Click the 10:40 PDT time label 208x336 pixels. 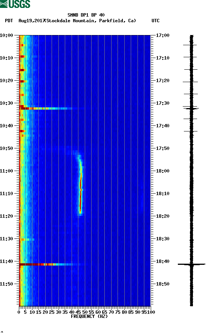tap(6, 125)
